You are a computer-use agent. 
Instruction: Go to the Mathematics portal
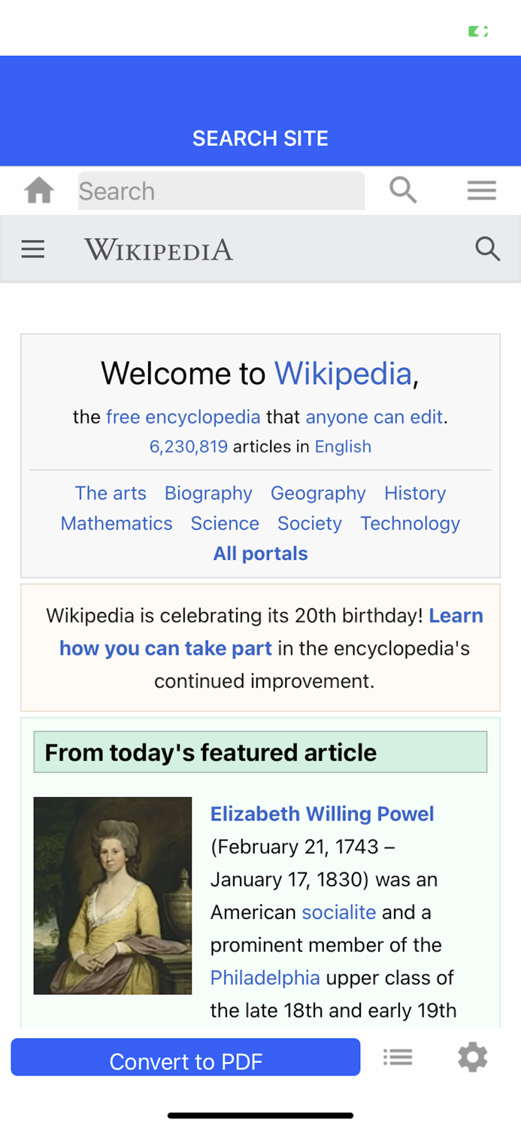point(117,523)
